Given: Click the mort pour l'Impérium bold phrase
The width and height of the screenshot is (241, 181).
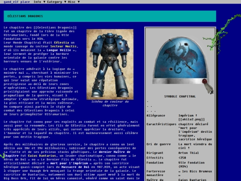Looking at the screenshot, I should pyautogui.click(x=69, y=163).
